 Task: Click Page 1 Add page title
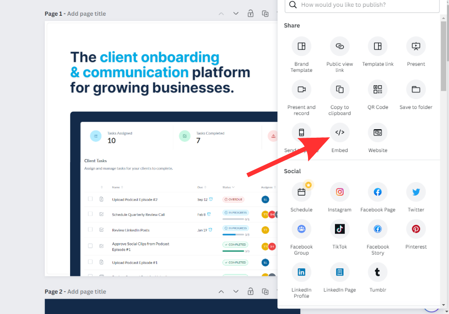[x=86, y=13]
